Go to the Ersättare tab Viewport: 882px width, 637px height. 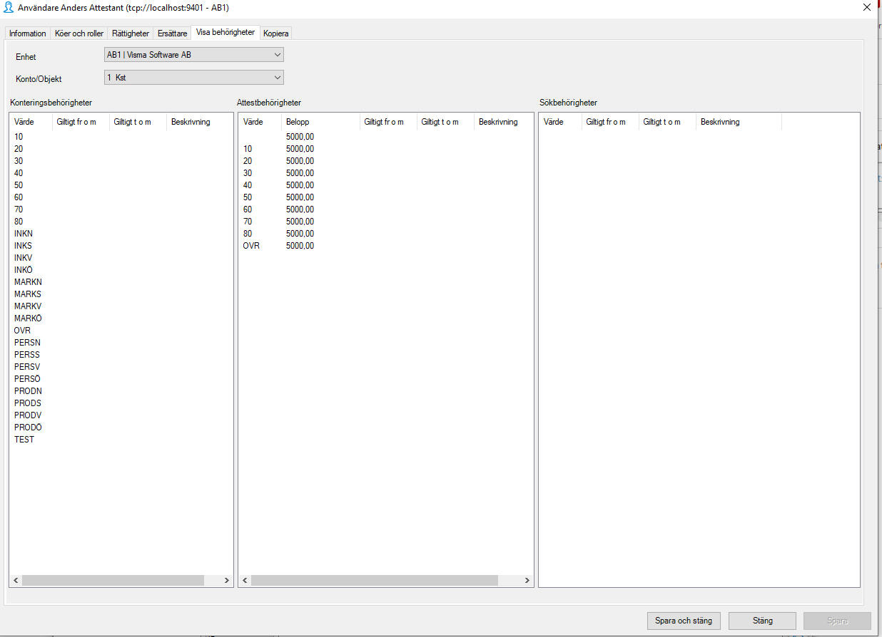pos(171,33)
